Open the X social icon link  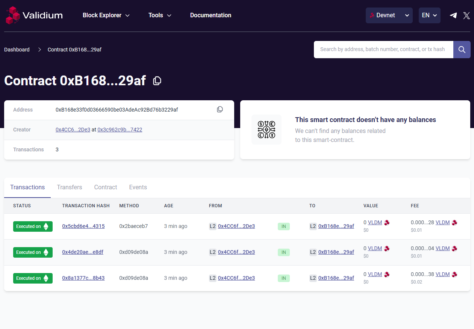pos(466,15)
